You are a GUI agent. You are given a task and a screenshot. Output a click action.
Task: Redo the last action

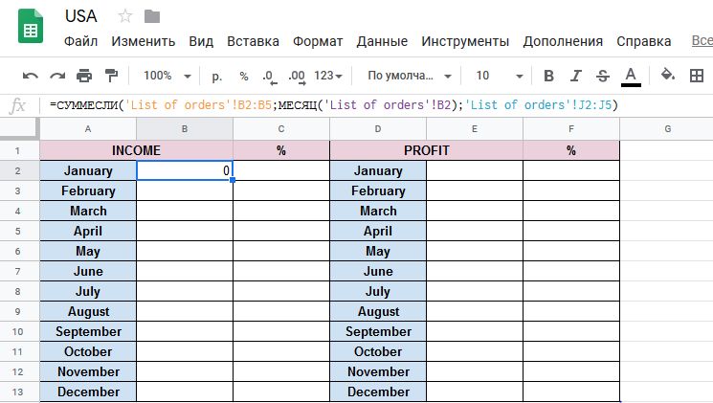pyautogui.click(x=57, y=76)
